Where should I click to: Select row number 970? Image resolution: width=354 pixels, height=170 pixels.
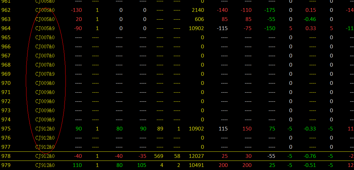pos(6,83)
